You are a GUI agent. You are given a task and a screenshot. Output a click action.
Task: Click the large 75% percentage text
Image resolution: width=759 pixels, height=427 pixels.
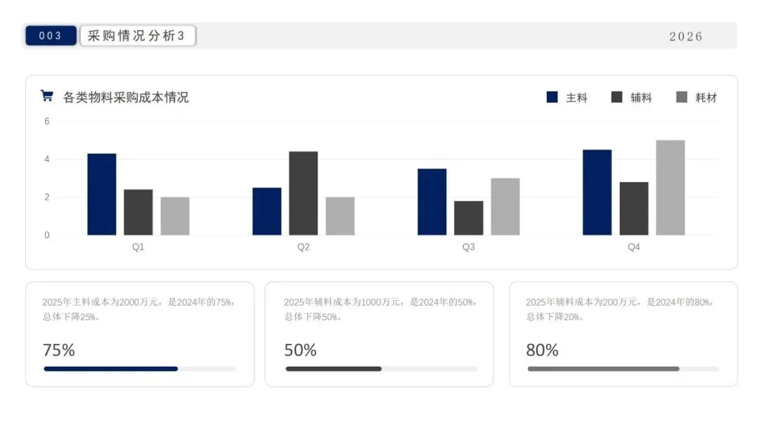coord(59,350)
